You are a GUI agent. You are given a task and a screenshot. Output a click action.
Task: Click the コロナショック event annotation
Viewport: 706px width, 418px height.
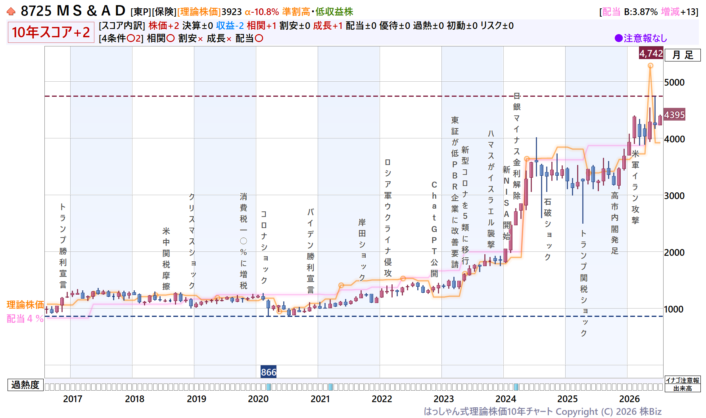(264, 247)
